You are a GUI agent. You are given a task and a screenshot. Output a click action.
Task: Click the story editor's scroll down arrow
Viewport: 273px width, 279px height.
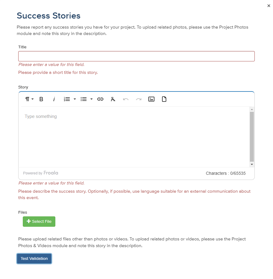click(252, 164)
